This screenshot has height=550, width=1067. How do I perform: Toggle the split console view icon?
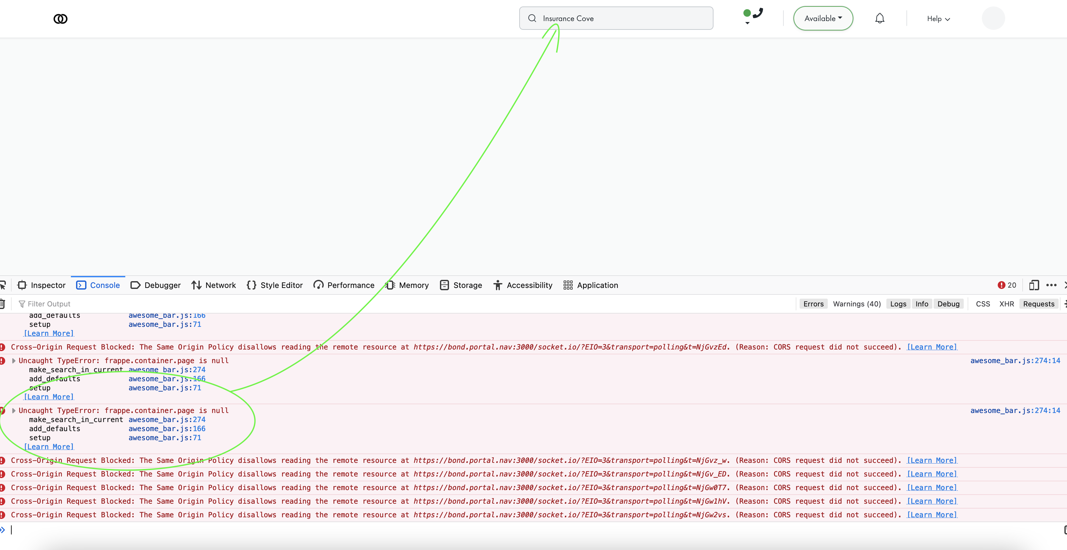[1034, 285]
